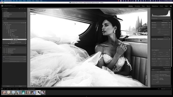Open the Keyword Tags dropdown
The height and width of the screenshot is (97, 173).
163,39
